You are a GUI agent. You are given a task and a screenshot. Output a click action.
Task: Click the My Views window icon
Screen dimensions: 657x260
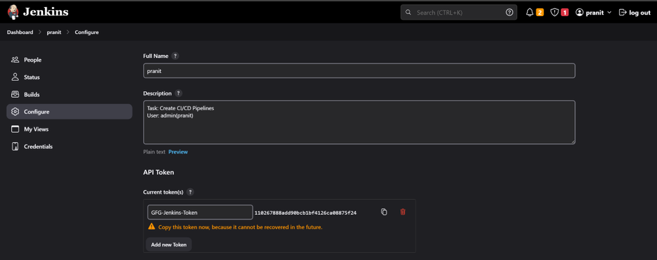(15, 129)
